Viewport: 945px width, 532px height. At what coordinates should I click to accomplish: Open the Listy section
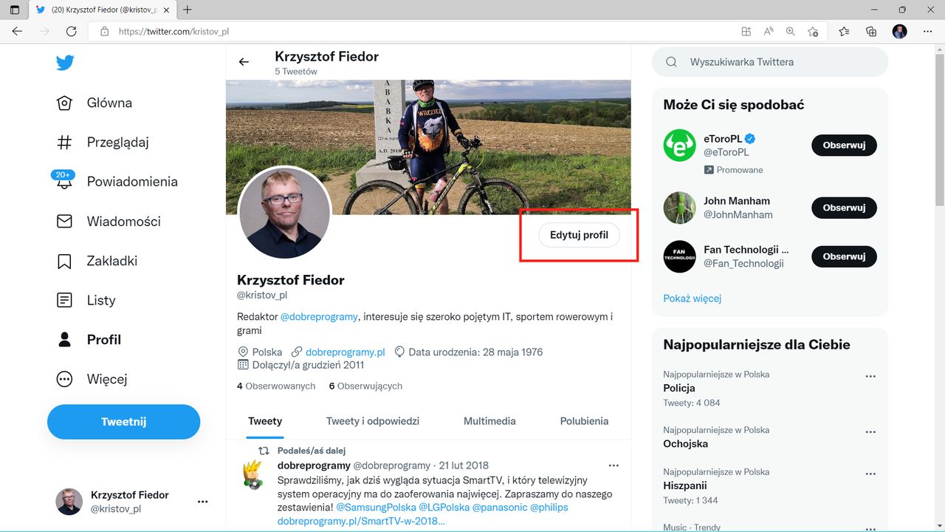(x=100, y=300)
